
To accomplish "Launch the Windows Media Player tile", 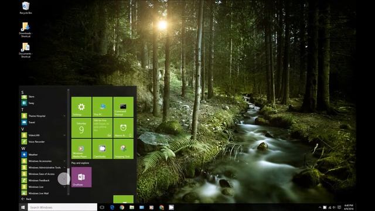I will 81,149.
